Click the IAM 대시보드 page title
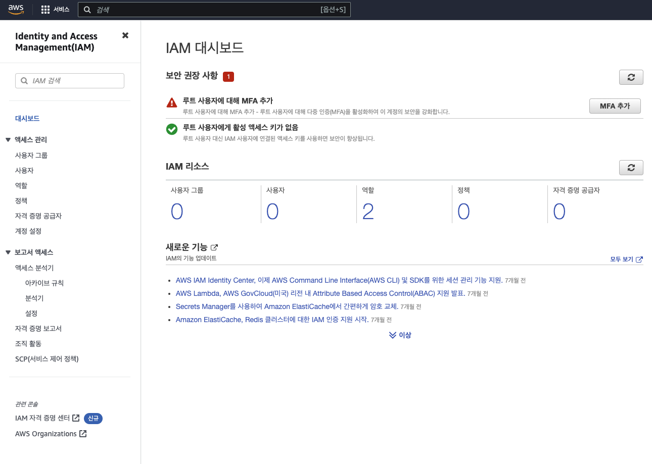 (205, 48)
